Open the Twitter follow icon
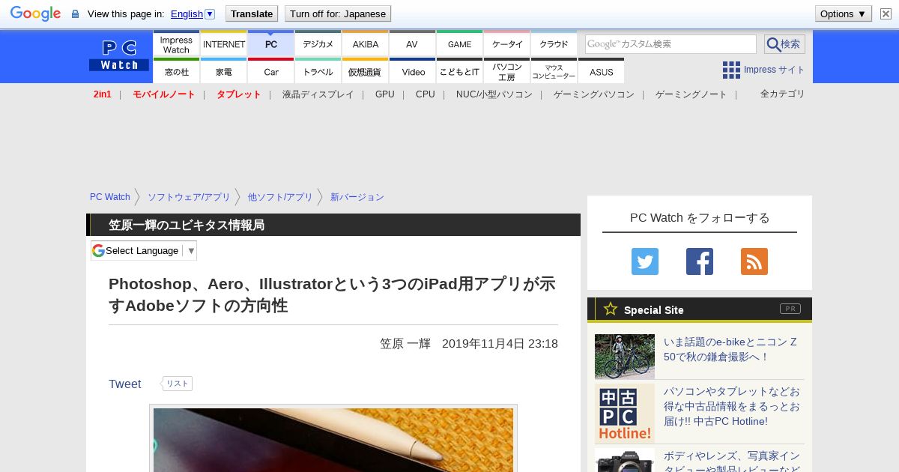The height and width of the screenshot is (472, 899). click(645, 261)
